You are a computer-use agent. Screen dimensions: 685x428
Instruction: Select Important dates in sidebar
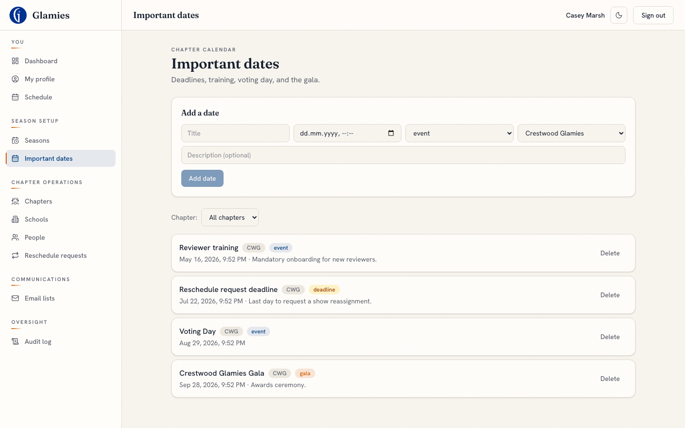(61, 158)
